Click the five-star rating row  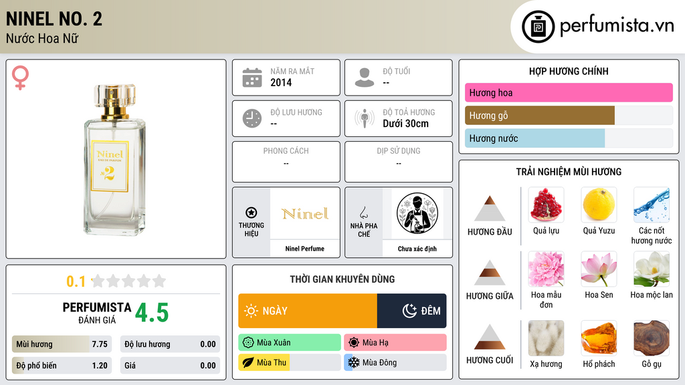[128, 281]
